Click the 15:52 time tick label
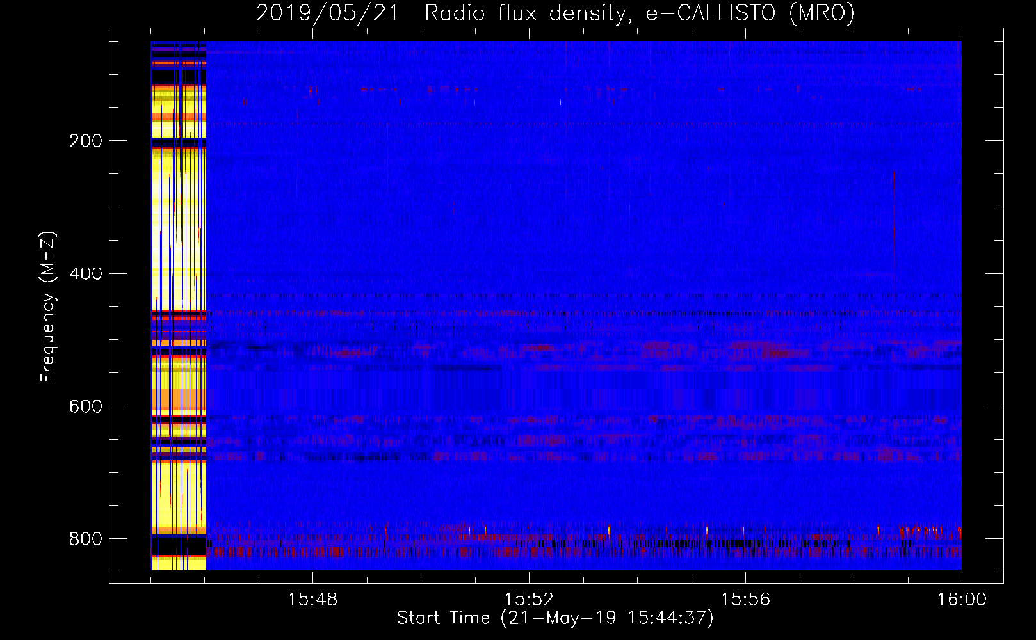The height and width of the screenshot is (640, 1036). (x=529, y=600)
